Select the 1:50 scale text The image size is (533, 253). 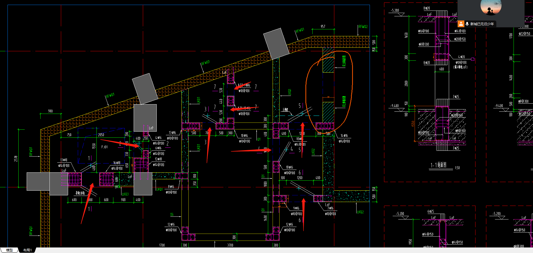point(457,168)
